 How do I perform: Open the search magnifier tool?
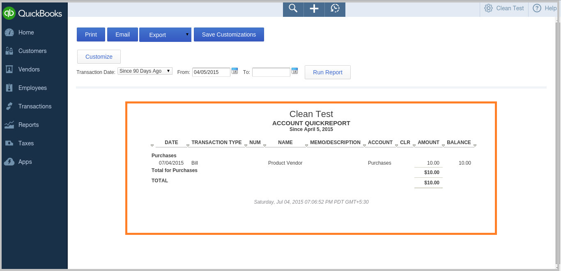[x=293, y=8]
